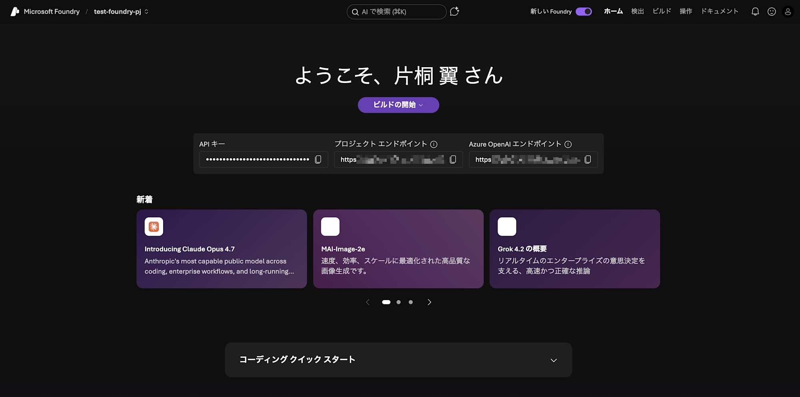Show info for Azure OpenAI endpoint
The image size is (800, 397).
568,144
